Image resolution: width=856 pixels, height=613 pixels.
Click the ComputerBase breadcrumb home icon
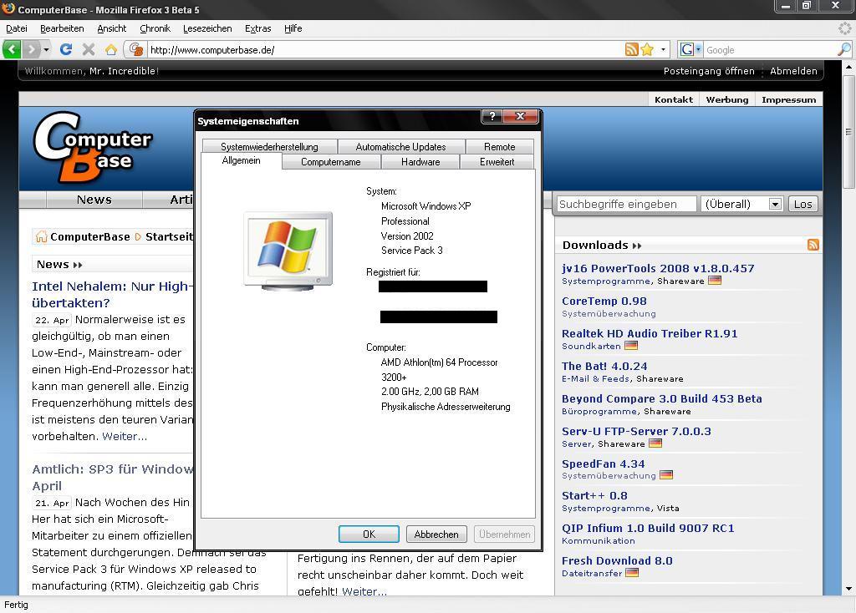point(41,236)
